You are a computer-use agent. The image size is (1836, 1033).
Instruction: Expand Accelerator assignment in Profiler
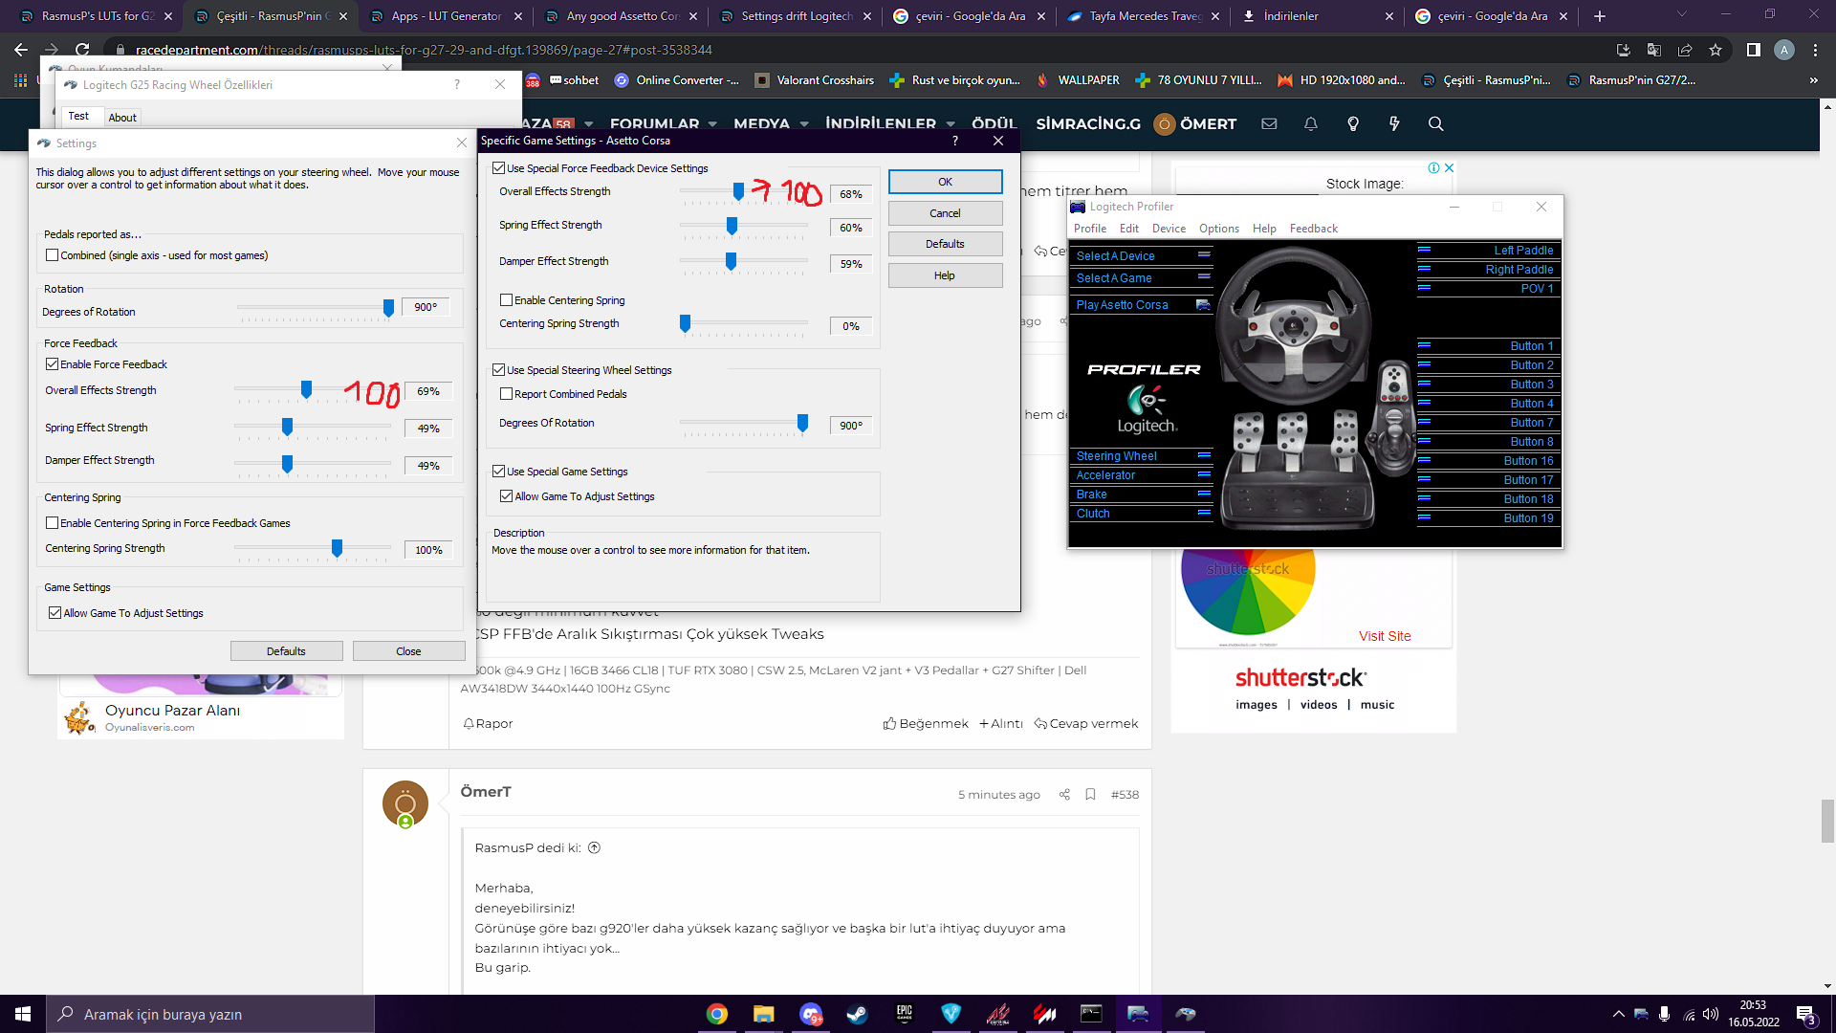click(x=1204, y=474)
